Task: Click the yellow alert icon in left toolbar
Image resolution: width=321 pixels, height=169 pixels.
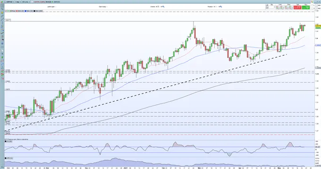Action: 2,12
